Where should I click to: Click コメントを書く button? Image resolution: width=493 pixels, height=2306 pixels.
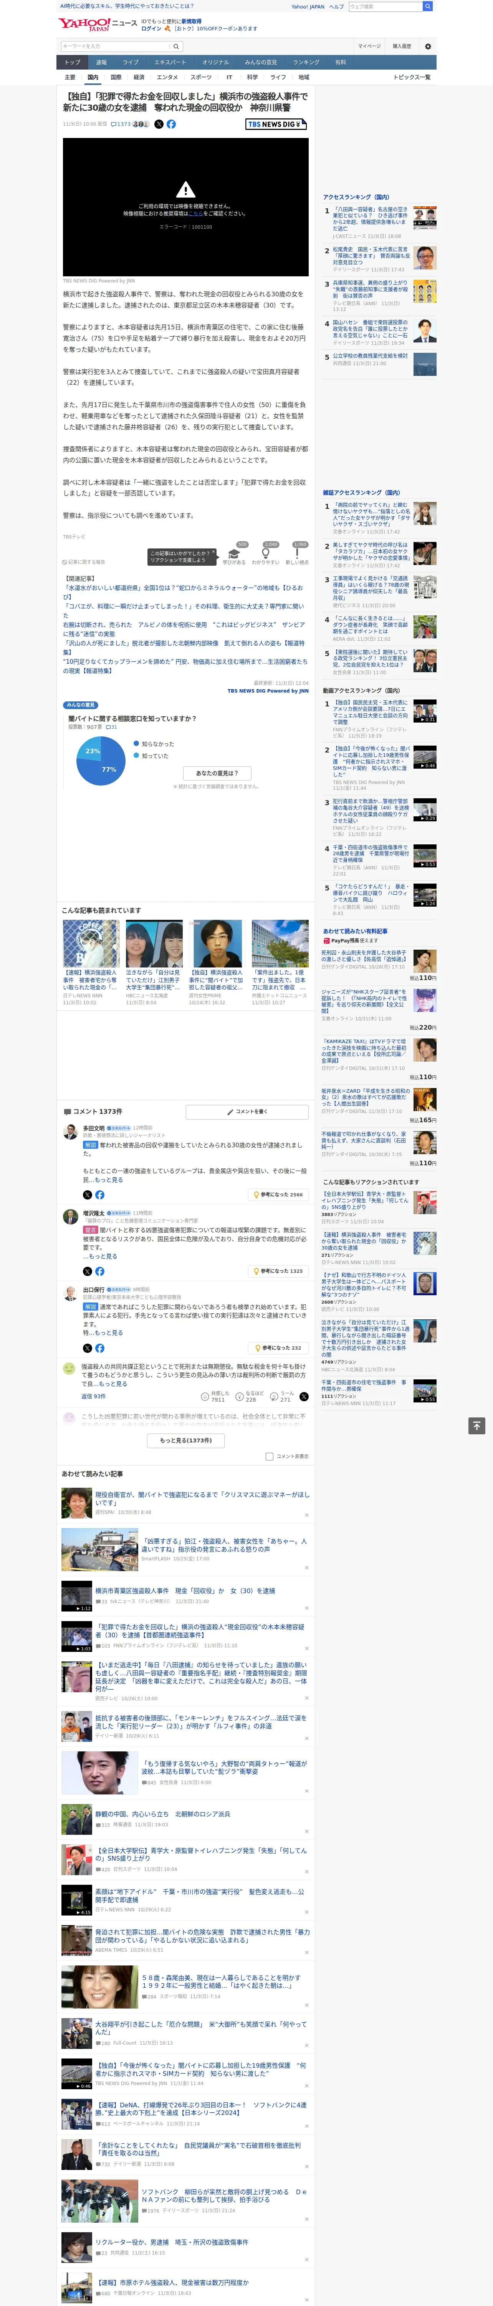(x=247, y=1111)
